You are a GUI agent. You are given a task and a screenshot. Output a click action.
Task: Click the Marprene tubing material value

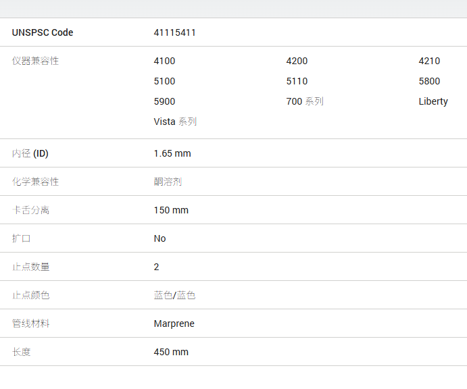174,323
